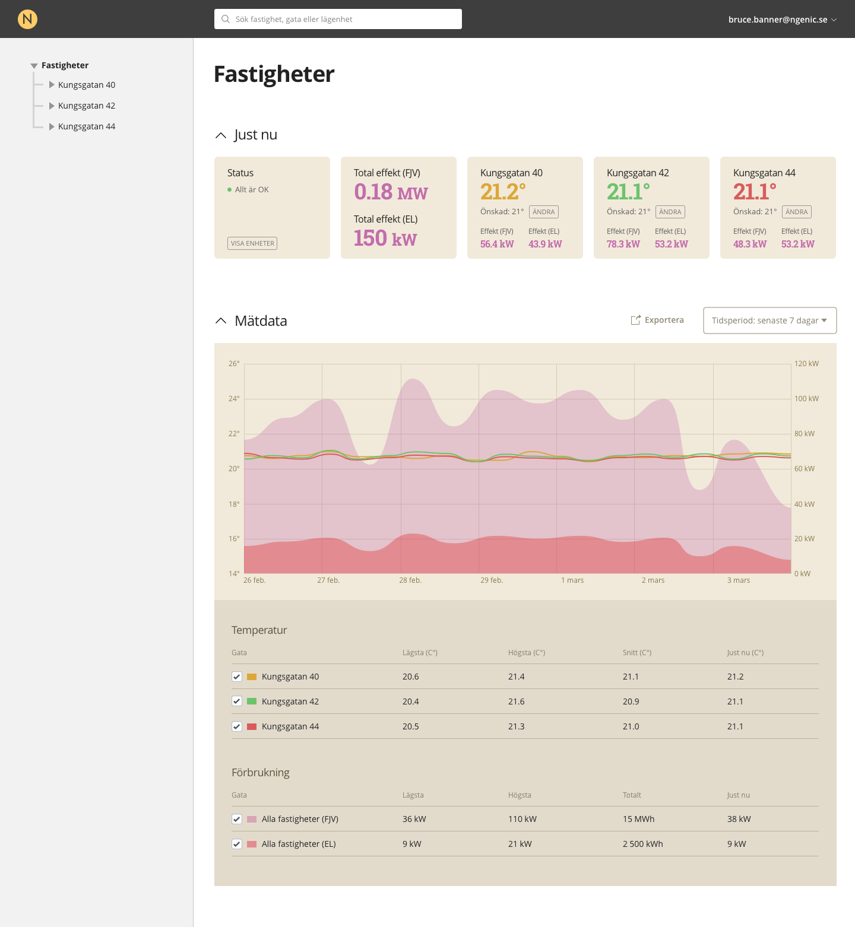Disable the Alla fastigheter (FJV) checkbox
This screenshot has width=855, height=927.
[x=237, y=819]
